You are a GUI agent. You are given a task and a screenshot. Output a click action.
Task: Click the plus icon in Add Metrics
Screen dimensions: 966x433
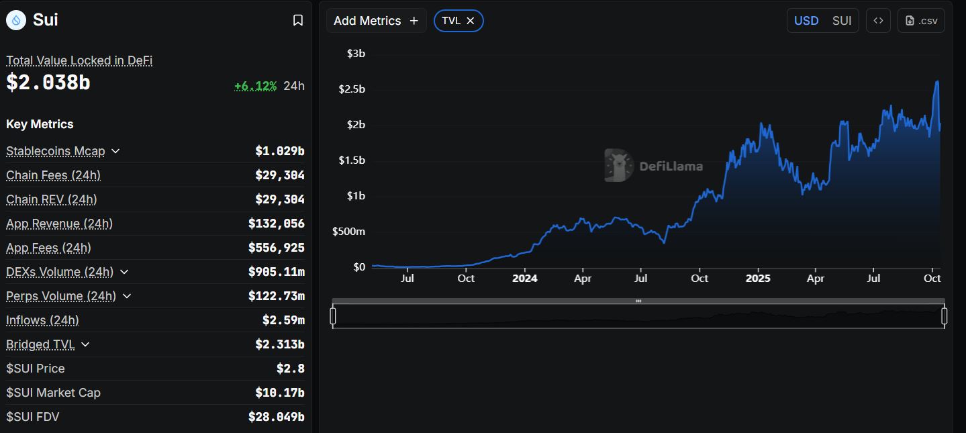(x=414, y=21)
